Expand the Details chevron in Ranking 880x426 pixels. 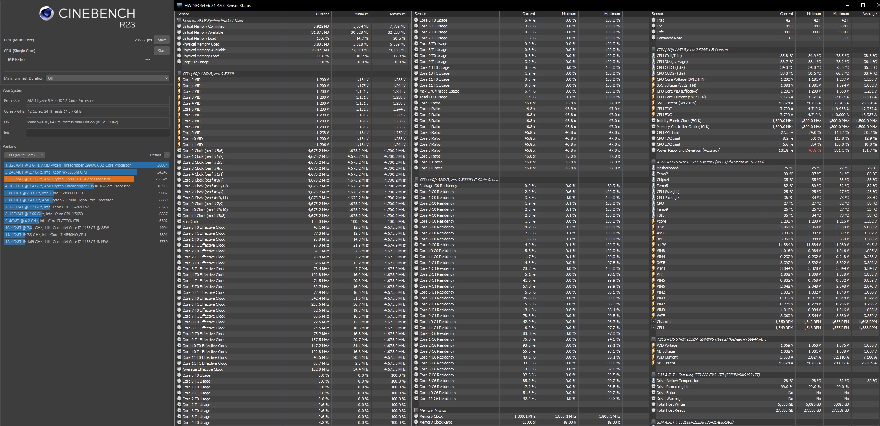click(167, 155)
